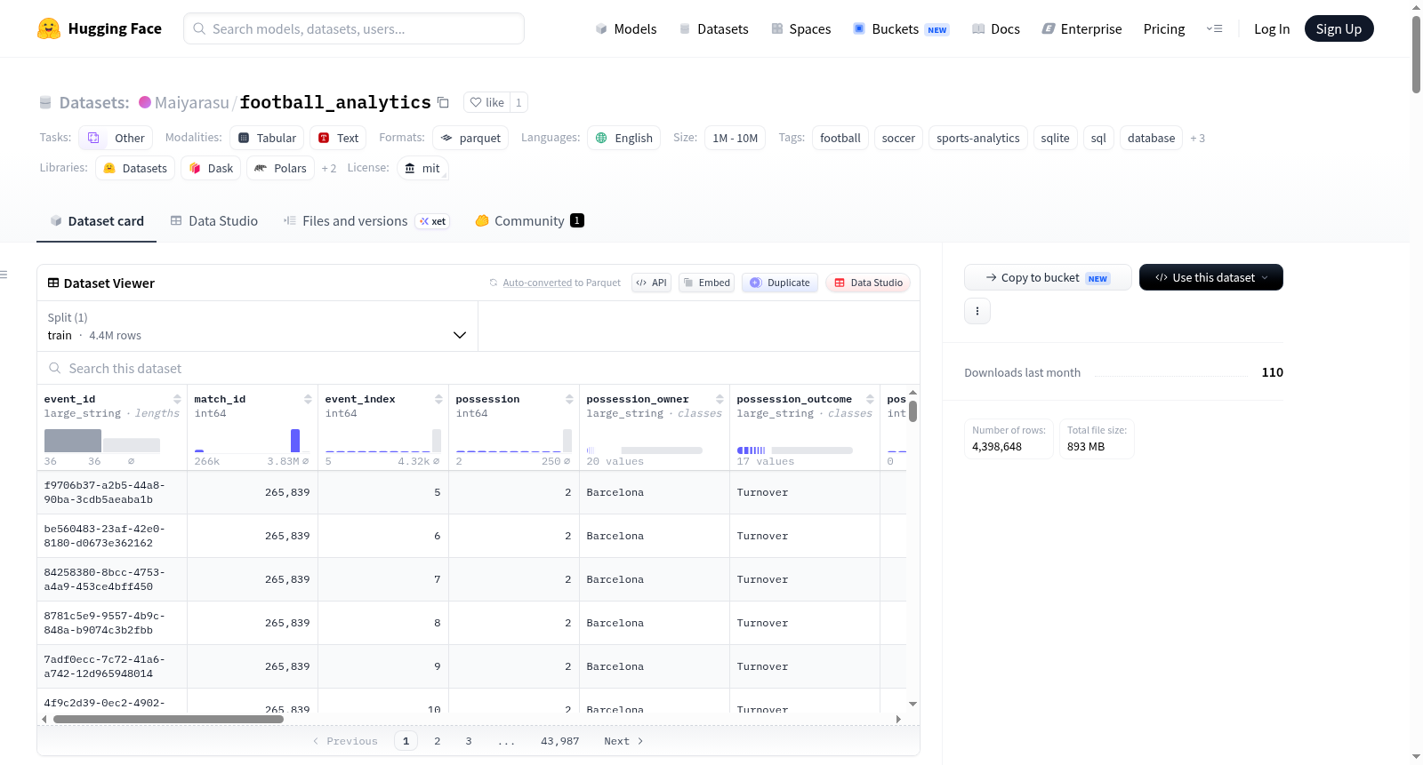The height and width of the screenshot is (765, 1423).
Task: Open the API button in Dataset Viewer
Action: click(x=651, y=283)
